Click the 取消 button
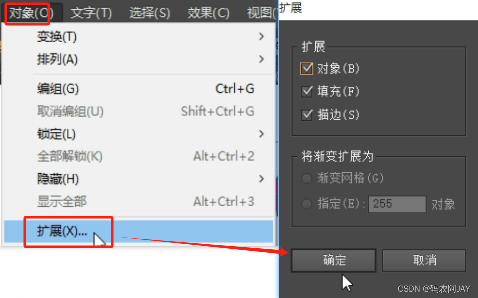Viewport: 478px width, 298px height. click(x=424, y=260)
